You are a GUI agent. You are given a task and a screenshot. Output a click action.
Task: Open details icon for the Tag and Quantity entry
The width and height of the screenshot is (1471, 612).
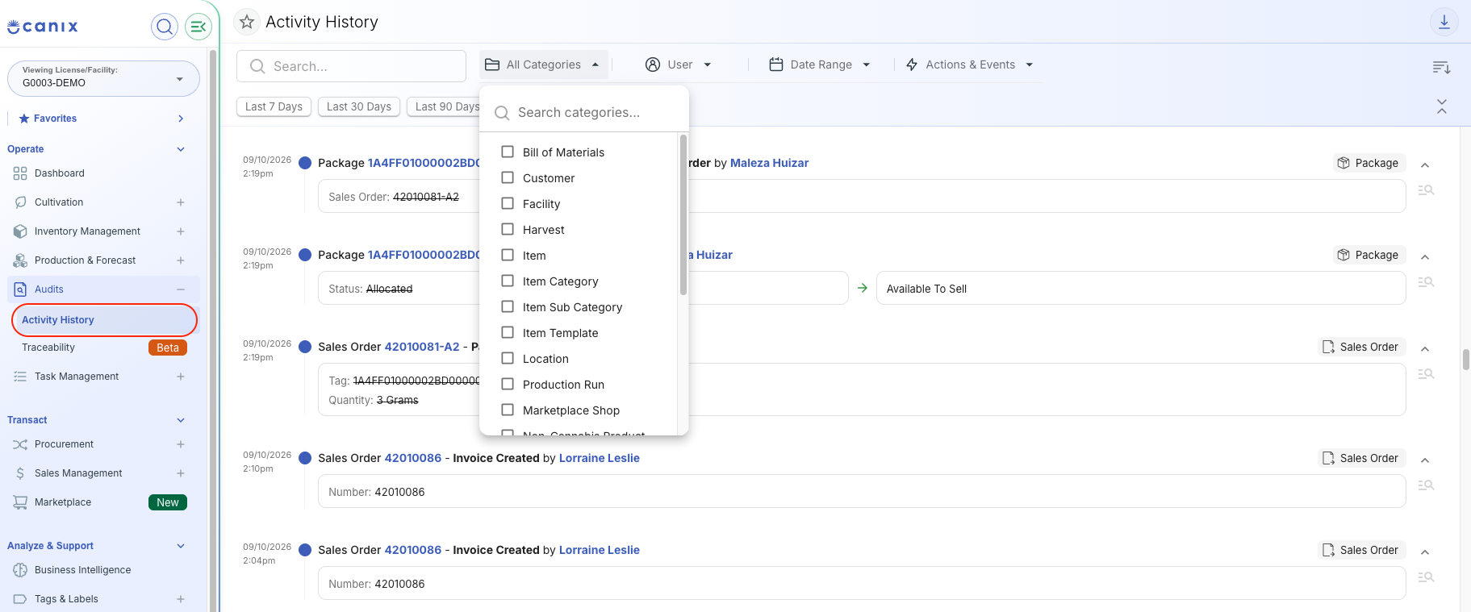click(1426, 374)
